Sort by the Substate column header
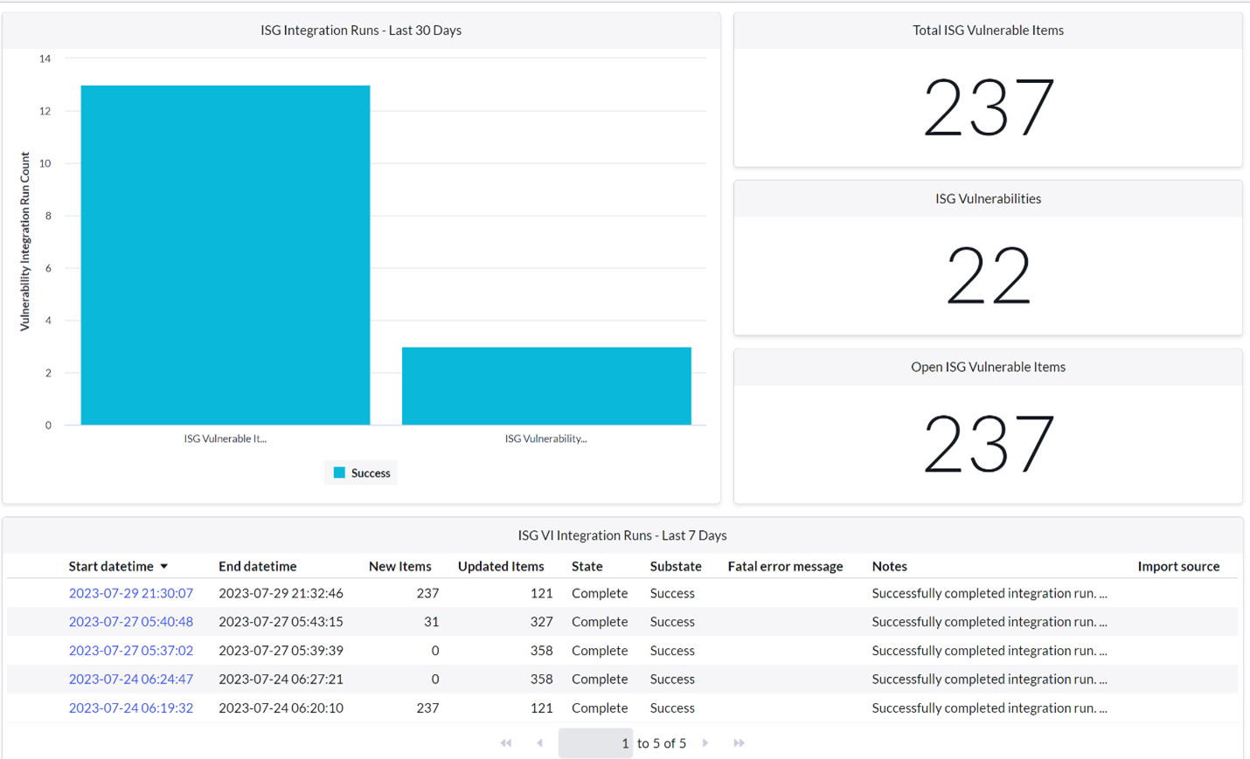This screenshot has width=1250, height=759. [x=676, y=566]
